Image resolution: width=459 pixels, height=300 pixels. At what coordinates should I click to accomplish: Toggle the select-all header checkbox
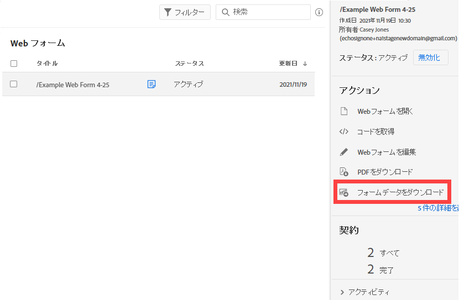click(x=14, y=64)
